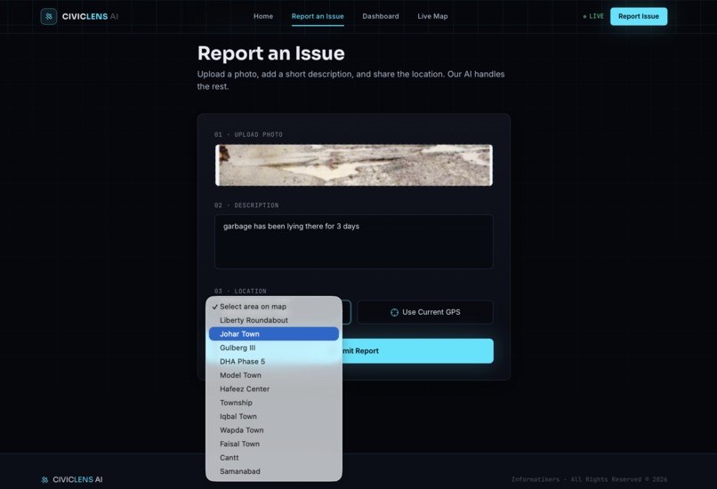
Task: Click into the description text area
Action: (353, 241)
